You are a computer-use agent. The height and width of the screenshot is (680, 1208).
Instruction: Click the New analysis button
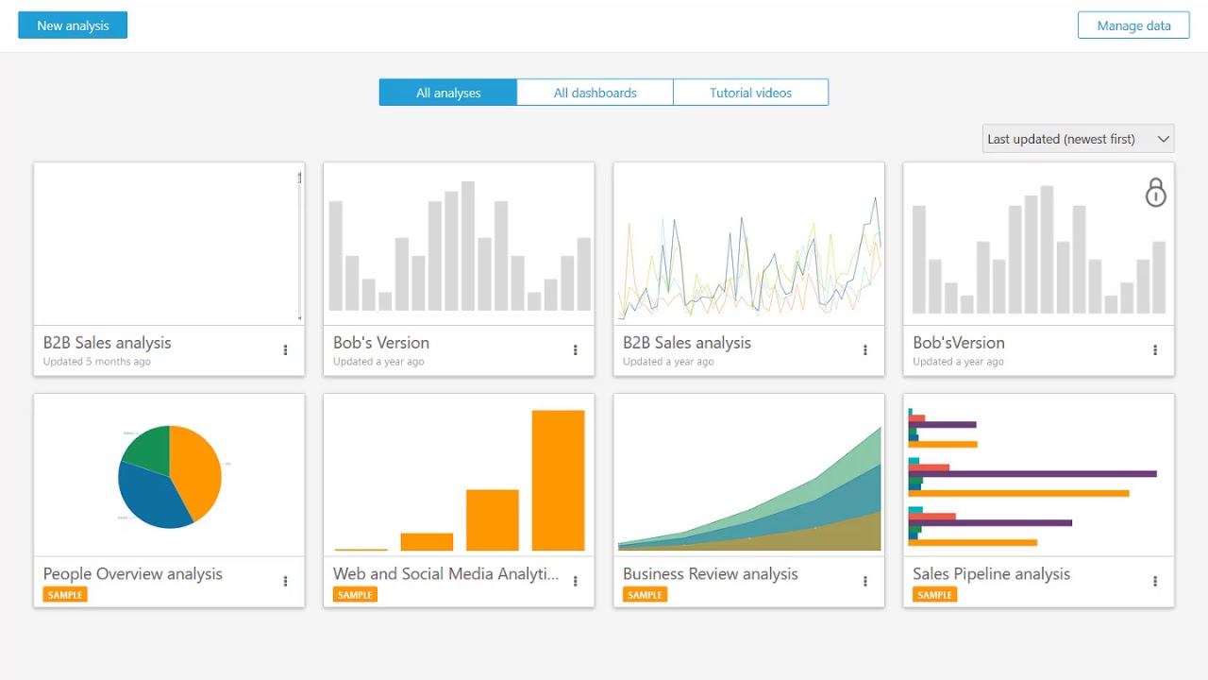click(x=73, y=25)
